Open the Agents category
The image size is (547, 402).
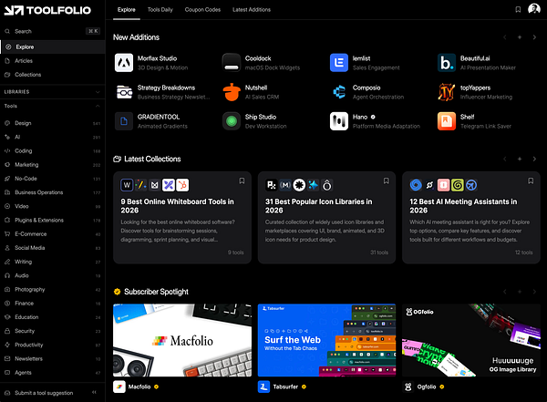coord(53,373)
